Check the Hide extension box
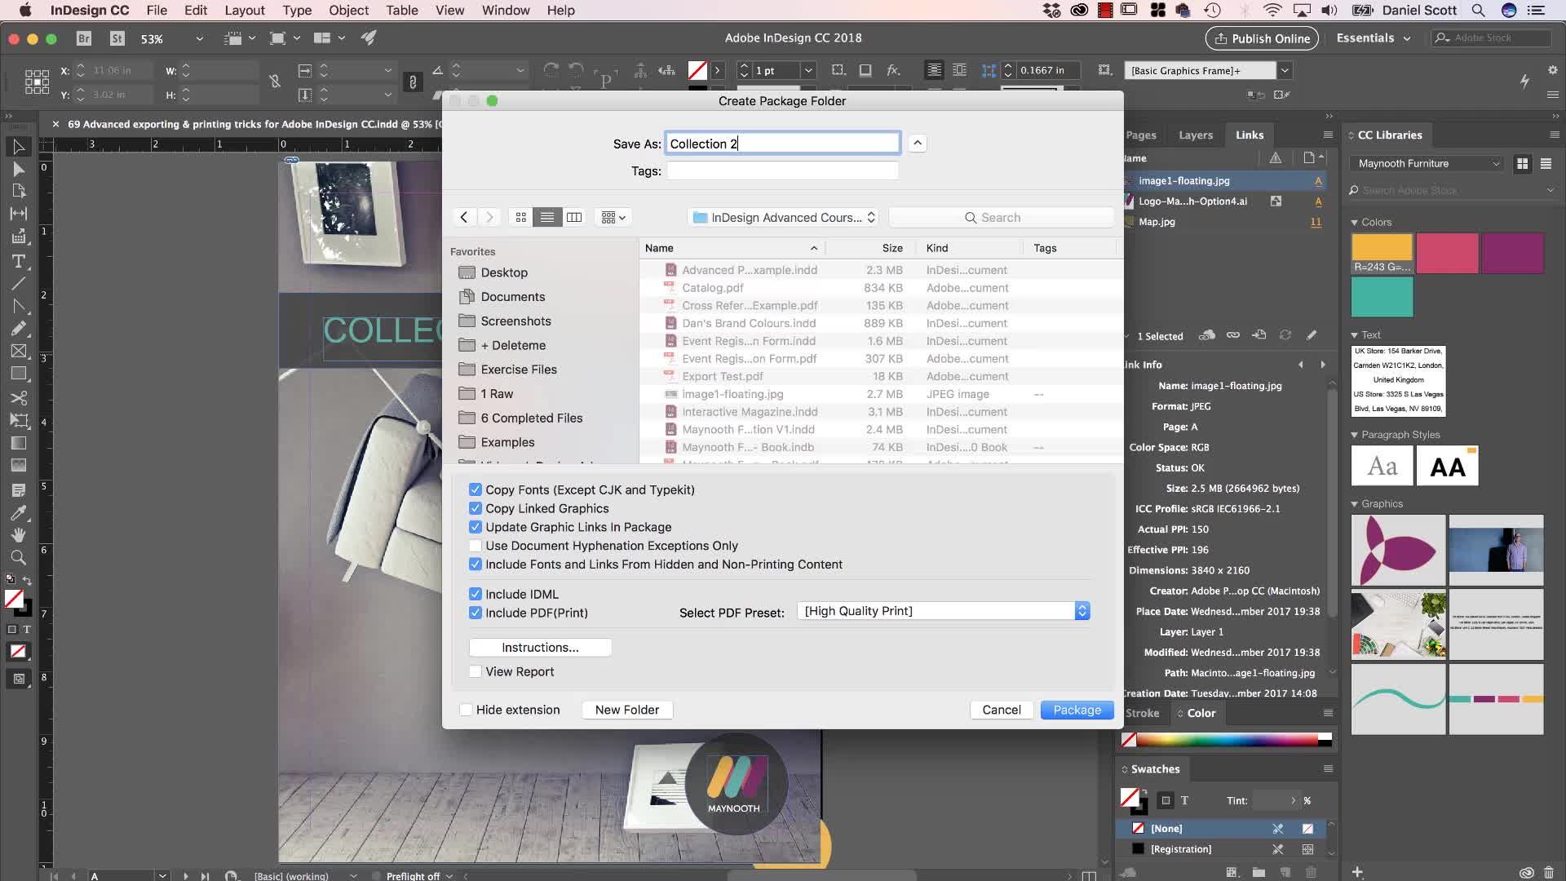This screenshot has width=1566, height=881. click(466, 710)
